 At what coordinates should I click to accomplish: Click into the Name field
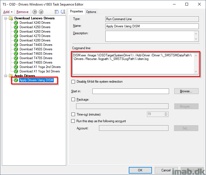click(x=152, y=26)
